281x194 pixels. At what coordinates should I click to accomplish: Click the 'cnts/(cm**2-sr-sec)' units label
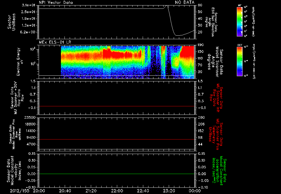click(x=253, y=22)
